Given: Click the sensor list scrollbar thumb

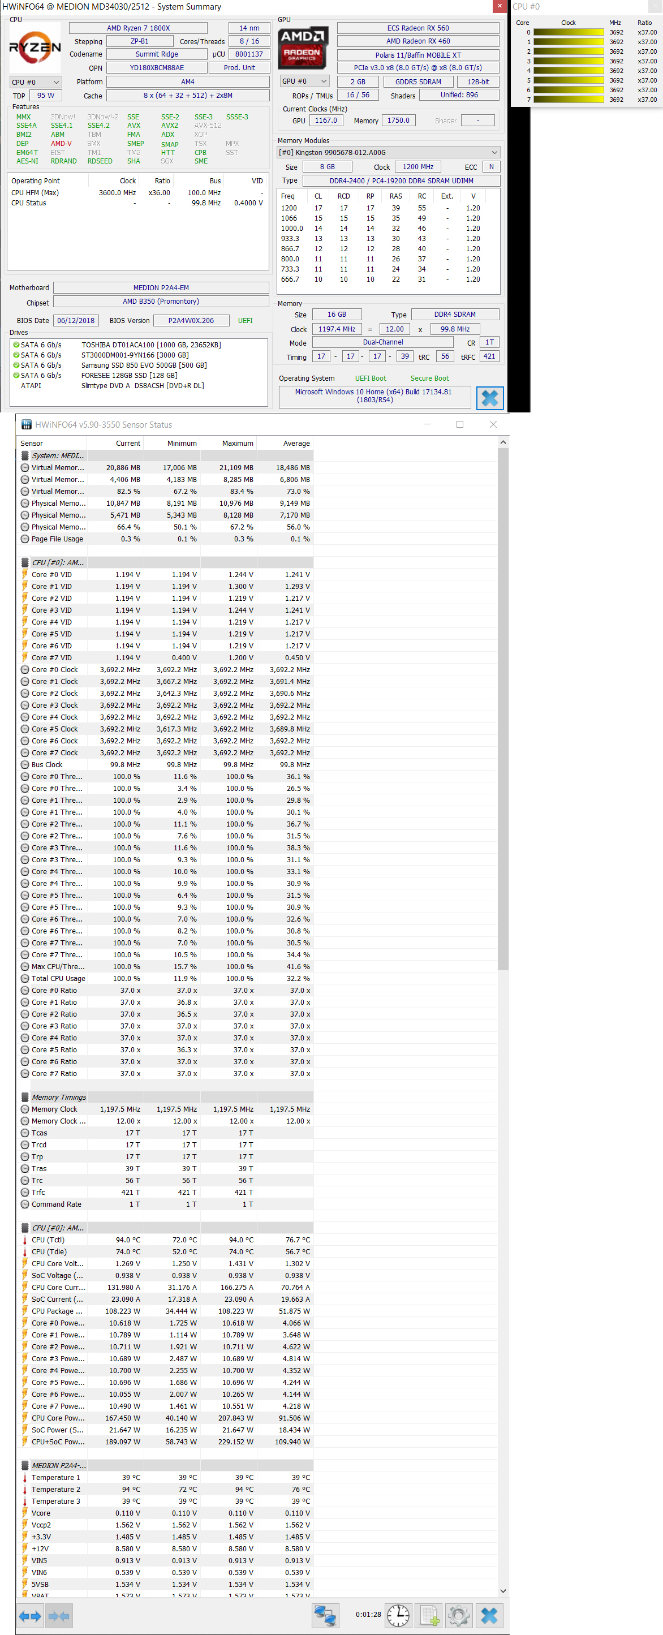Looking at the screenshot, I should coord(503,709).
